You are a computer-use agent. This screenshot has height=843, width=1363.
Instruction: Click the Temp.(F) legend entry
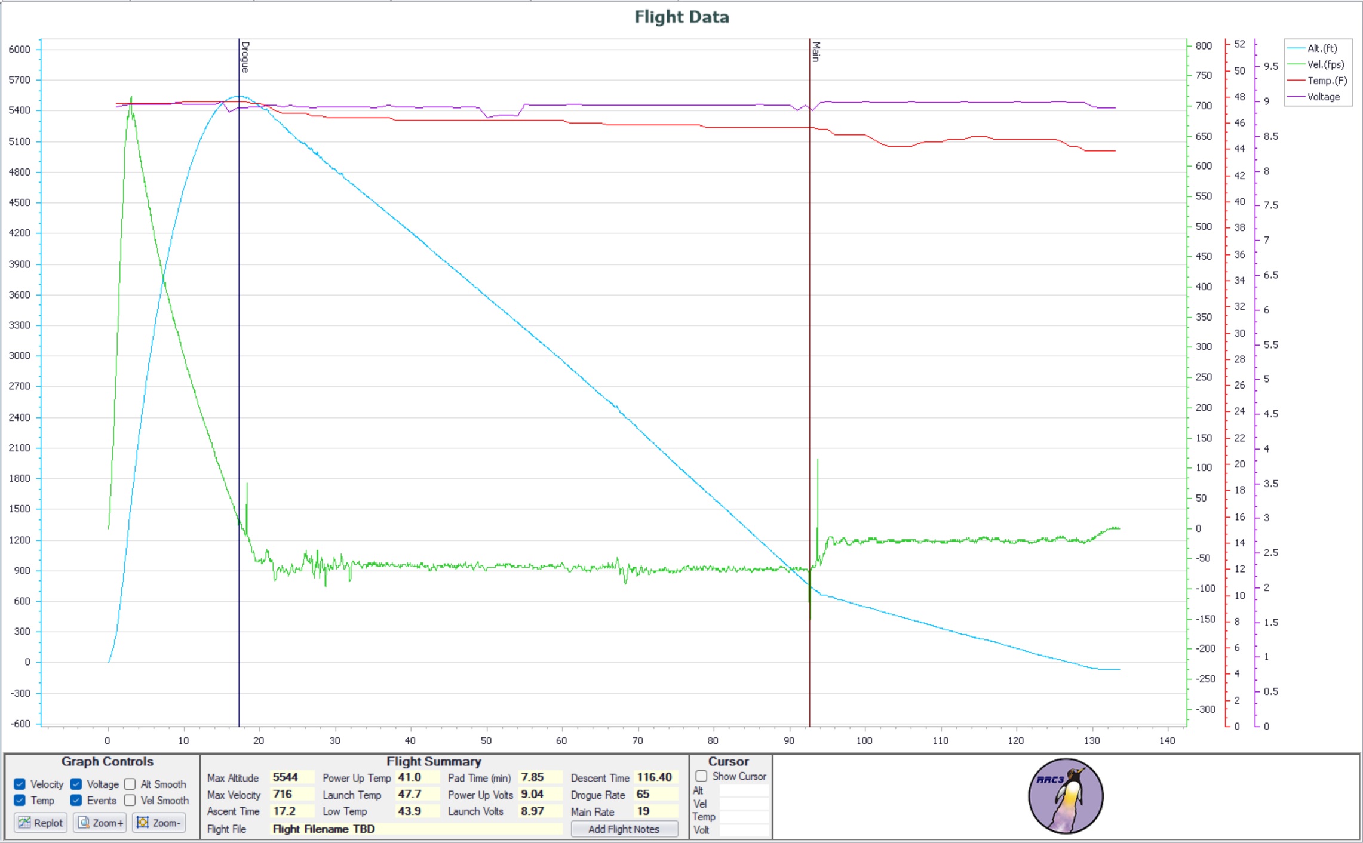[x=1327, y=81]
